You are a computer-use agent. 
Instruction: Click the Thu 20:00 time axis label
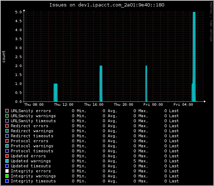123,105
